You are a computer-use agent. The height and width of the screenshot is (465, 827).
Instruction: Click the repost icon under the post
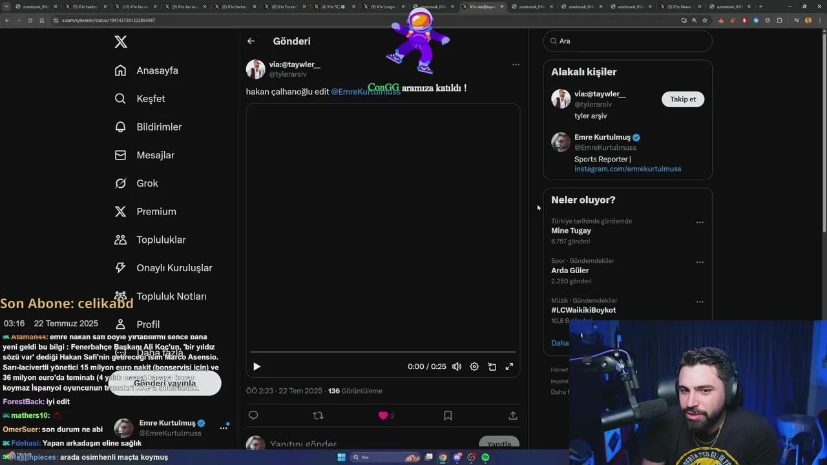[x=318, y=415]
